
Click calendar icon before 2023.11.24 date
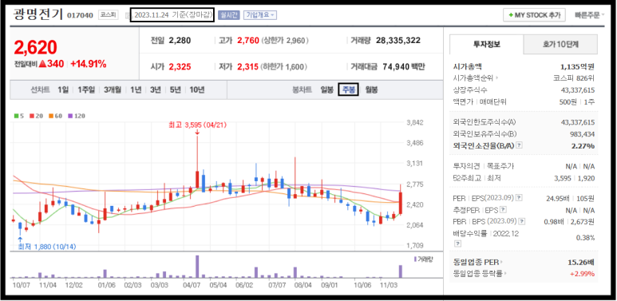[127, 16]
